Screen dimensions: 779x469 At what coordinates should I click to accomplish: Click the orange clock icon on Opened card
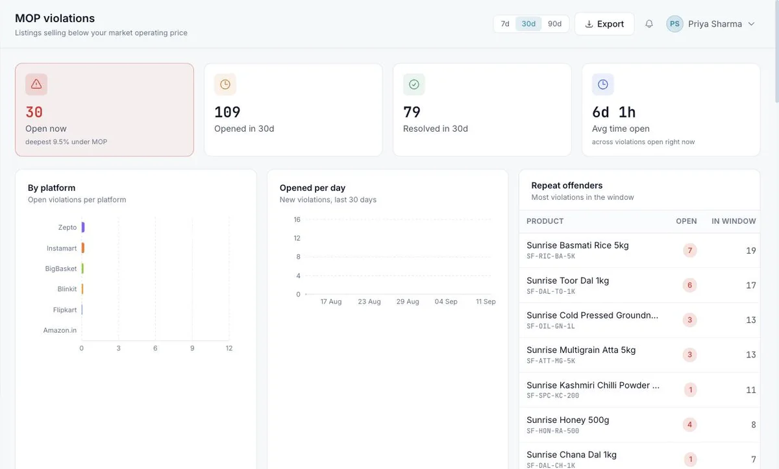tap(225, 84)
